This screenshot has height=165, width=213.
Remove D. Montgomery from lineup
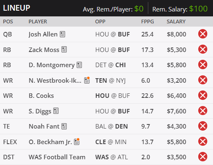click(203, 65)
